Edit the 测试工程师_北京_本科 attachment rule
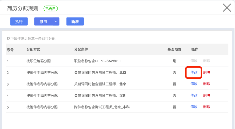Image resolution: width=235 pixels, height=129 pixels. (x=194, y=107)
